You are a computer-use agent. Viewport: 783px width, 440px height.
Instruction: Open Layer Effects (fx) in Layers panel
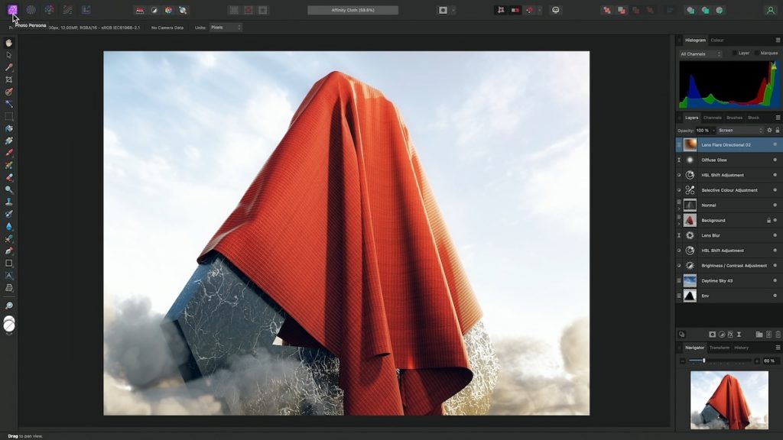[730, 335]
